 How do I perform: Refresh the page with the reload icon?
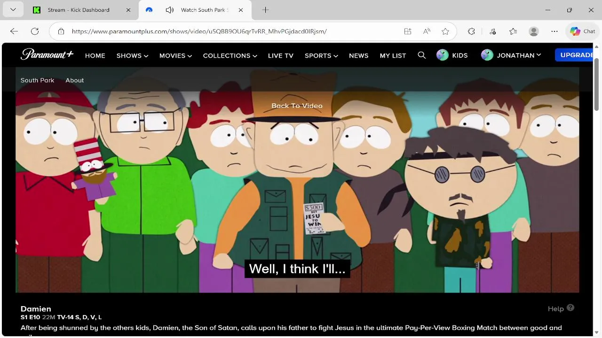tap(35, 31)
